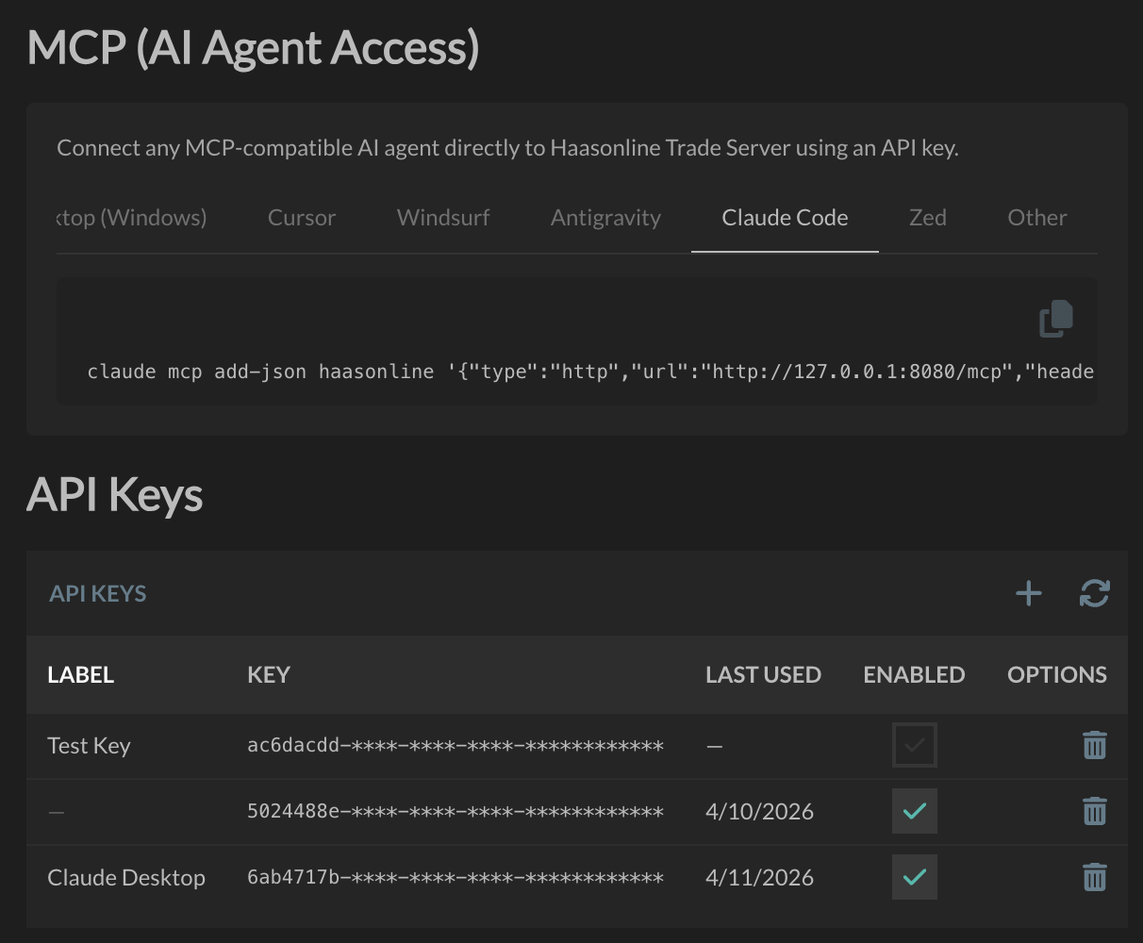Switch to the Desktop (Windows) tab

tap(132, 217)
